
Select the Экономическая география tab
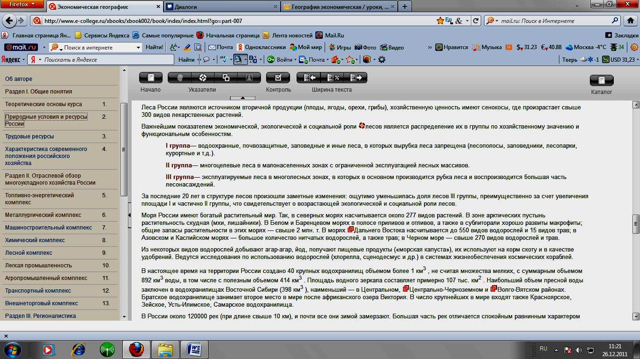(x=104, y=7)
